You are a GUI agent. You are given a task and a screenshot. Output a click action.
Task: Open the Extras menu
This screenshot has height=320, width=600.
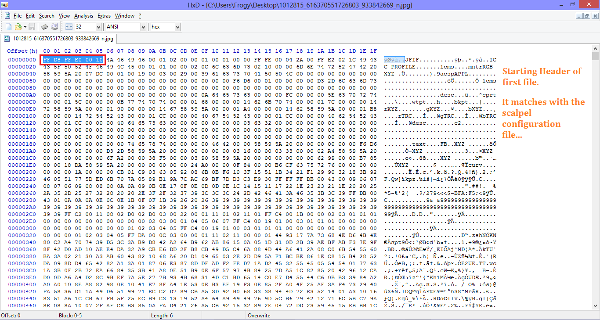point(104,15)
